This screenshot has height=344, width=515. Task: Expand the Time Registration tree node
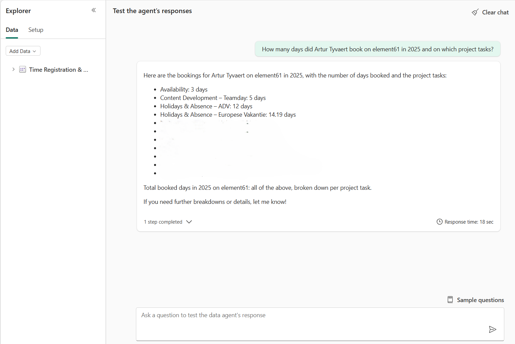(13, 69)
